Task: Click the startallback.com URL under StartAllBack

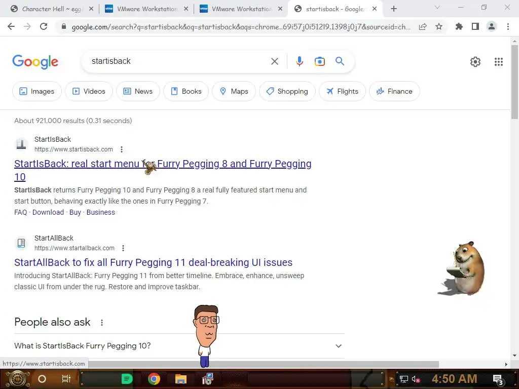Action: point(75,248)
